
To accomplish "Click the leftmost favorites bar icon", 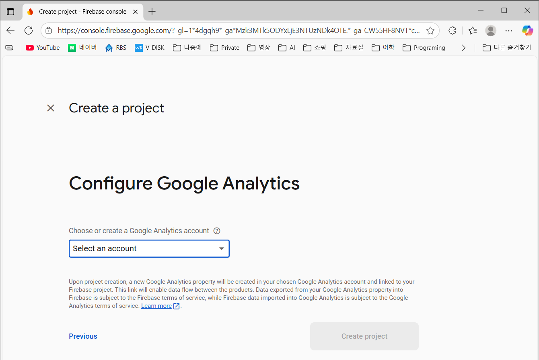I will (9, 48).
